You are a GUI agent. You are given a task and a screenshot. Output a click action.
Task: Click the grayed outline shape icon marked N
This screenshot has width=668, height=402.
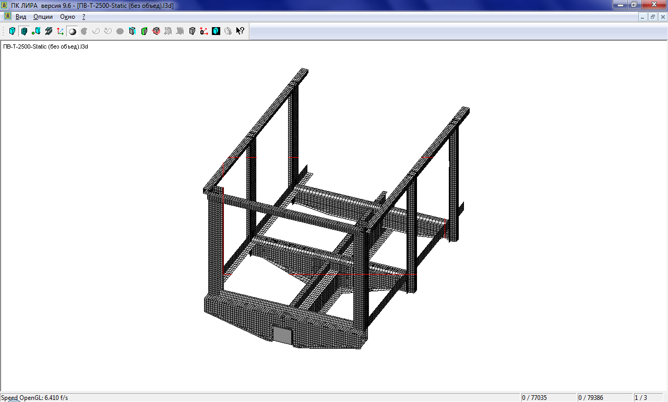pos(108,31)
